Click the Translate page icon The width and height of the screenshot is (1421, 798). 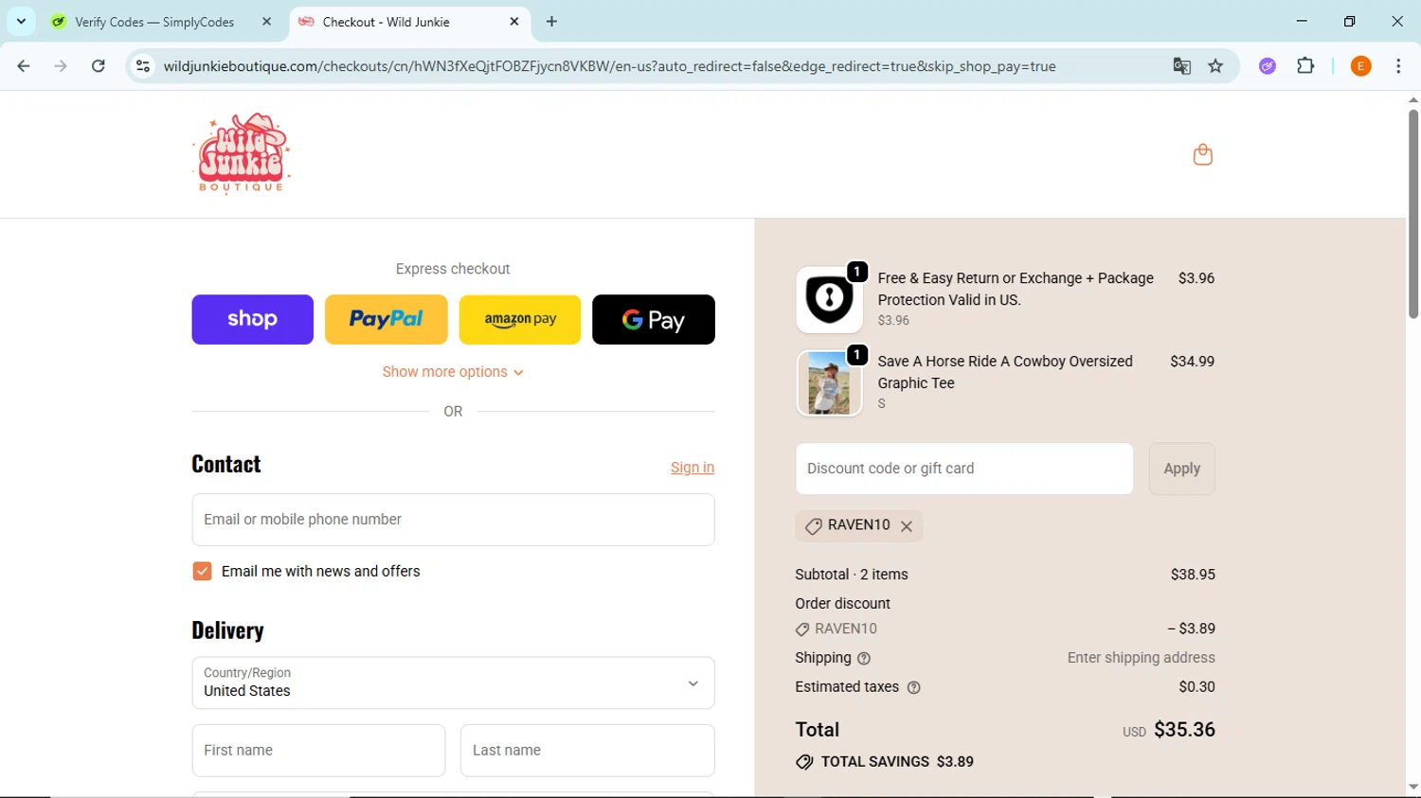(x=1181, y=66)
